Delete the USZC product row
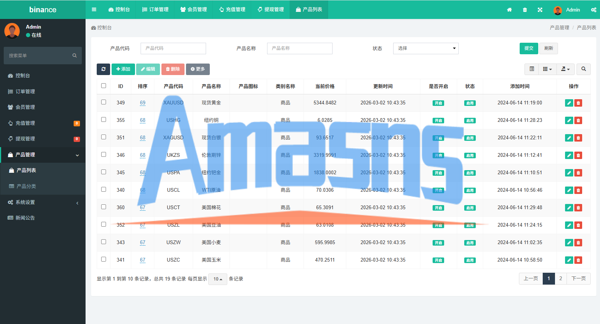The image size is (600, 324). click(578, 260)
